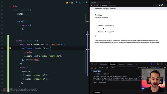Clear the console
This screenshot has width=167, height=94.
coord(96,68)
